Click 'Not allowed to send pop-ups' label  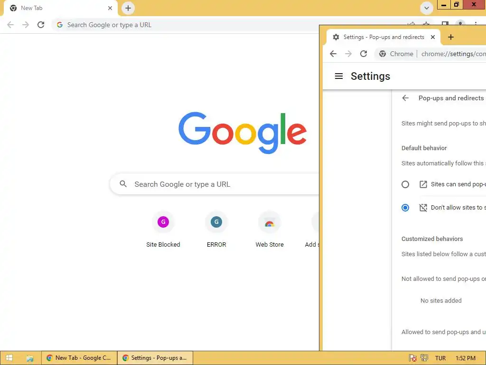[x=444, y=279]
